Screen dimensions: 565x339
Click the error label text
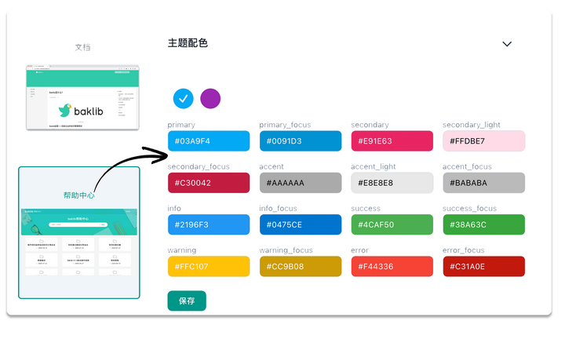(359, 250)
